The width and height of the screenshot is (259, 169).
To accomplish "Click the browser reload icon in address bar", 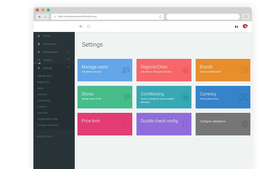I will click(161, 17).
